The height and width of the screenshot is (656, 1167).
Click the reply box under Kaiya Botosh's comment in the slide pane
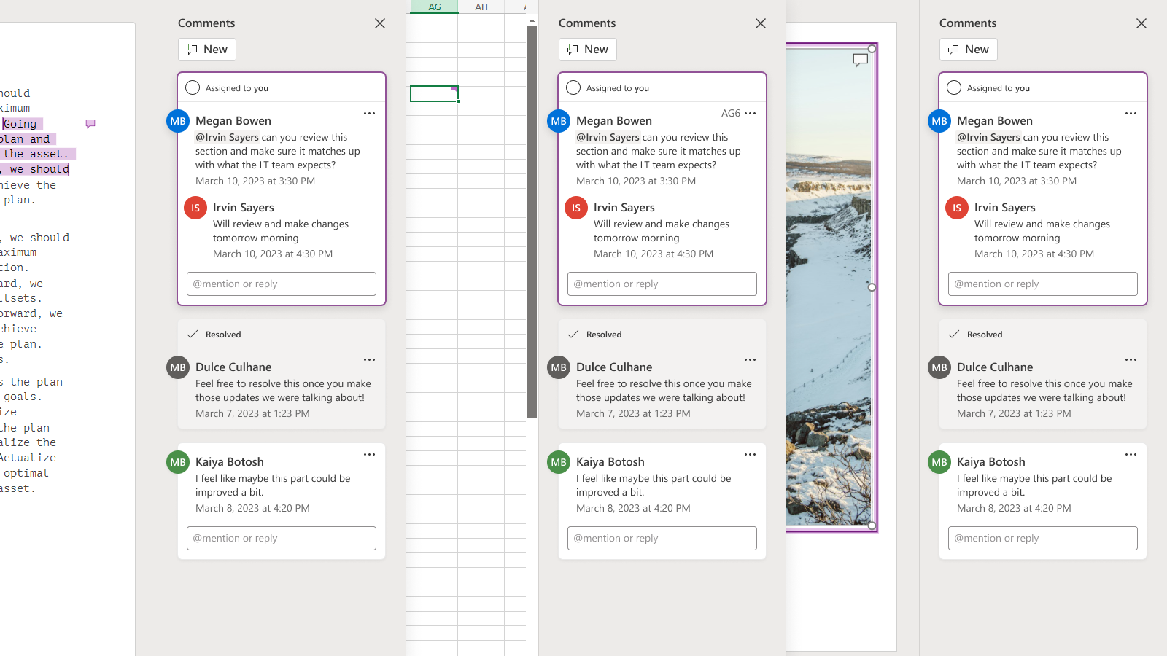click(x=1043, y=539)
